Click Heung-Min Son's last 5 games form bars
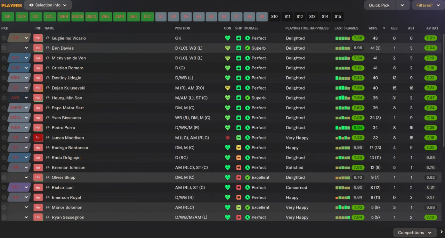The width and height of the screenshot is (445, 238). tap(342, 98)
